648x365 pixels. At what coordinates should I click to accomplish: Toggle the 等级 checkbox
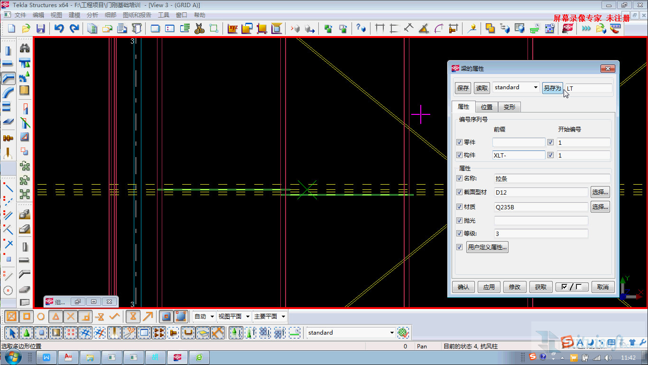459,234
